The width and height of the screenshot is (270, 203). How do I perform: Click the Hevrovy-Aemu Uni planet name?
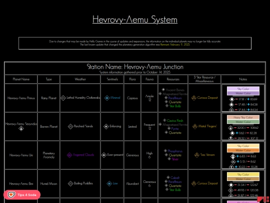pos(21,155)
